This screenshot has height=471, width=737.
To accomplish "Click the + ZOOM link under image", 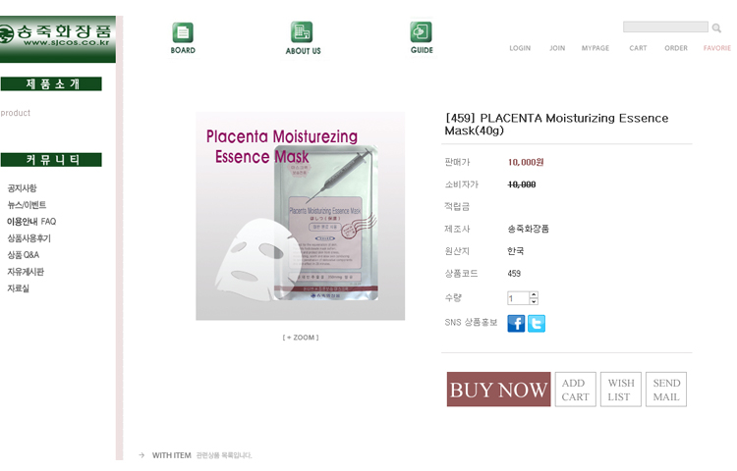I will (301, 338).
